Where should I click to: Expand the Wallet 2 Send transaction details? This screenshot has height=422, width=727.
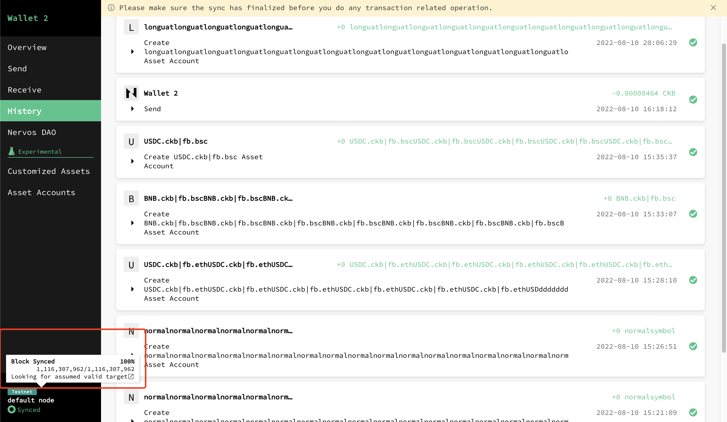(x=132, y=109)
